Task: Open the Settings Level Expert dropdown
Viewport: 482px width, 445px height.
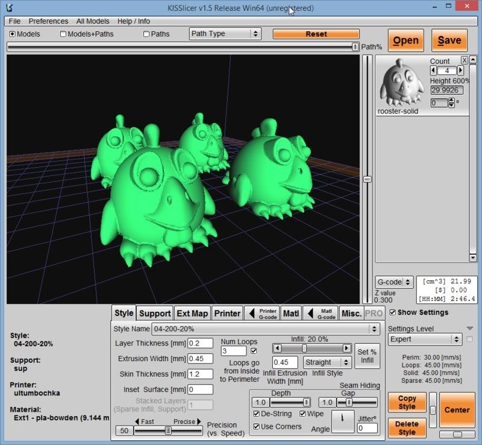Action: click(x=425, y=339)
